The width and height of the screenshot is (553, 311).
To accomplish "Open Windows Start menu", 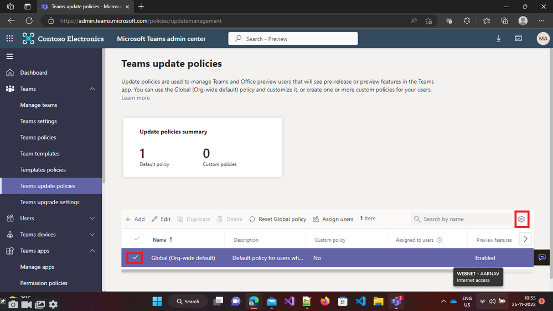I will pyautogui.click(x=157, y=302).
